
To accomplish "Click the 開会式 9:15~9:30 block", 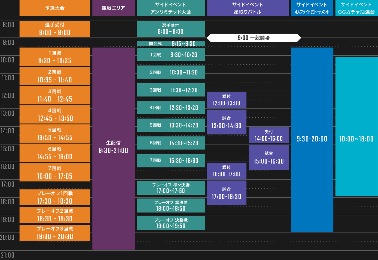I will (x=170, y=43).
